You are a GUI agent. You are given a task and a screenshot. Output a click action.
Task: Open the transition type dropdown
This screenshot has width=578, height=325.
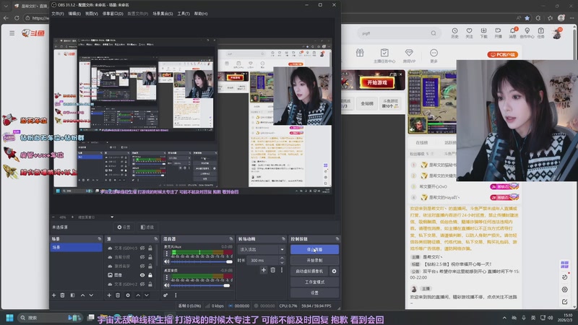click(x=262, y=249)
